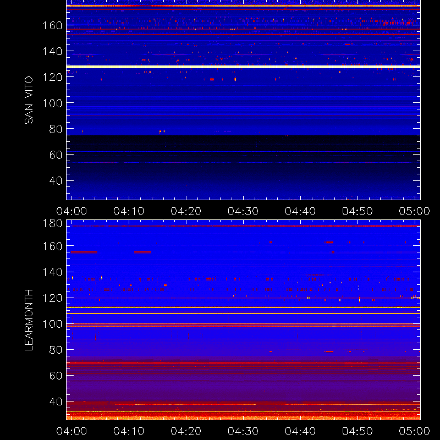Screen dimensions: 440x440
Task: Select the 120 frequency tick on San Vito plot
Action: click(x=52, y=77)
